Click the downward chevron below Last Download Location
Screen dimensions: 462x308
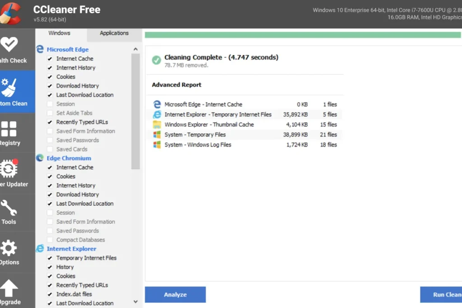(x=135, y=301)
